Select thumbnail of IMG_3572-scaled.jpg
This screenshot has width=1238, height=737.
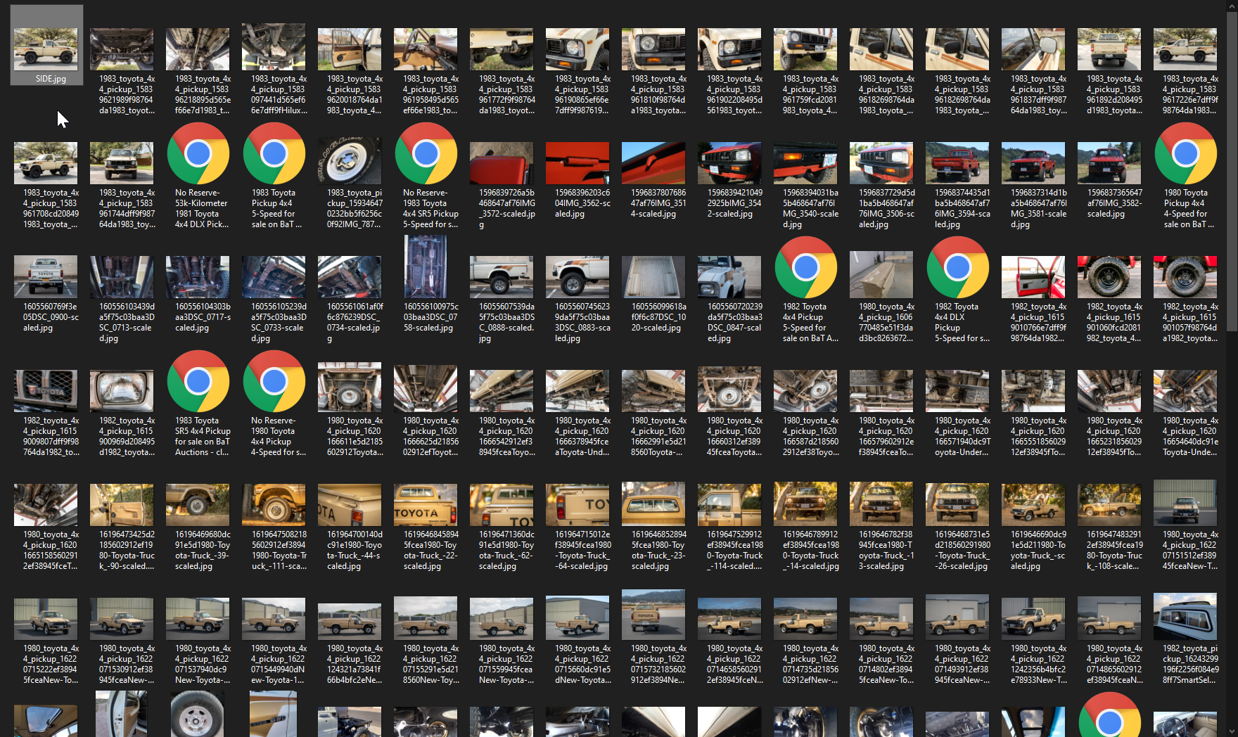click(x=502, y=163)
